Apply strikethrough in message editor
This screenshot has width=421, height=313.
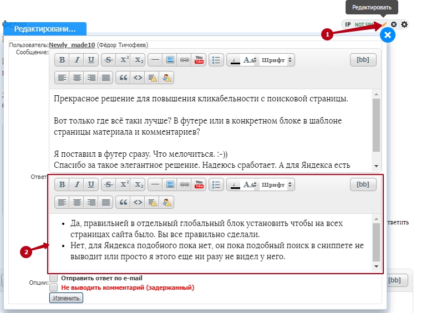click(109, 60)
